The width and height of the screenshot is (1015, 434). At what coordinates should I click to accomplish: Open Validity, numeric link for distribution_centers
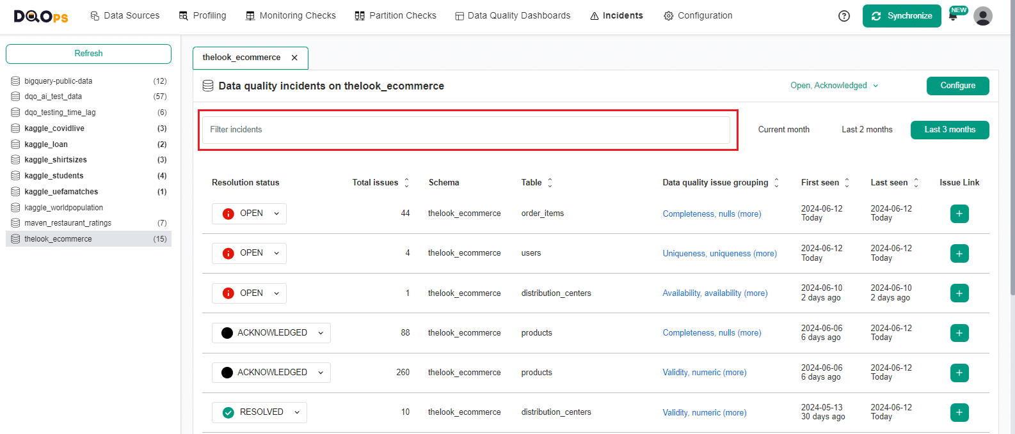pyautogui.click(x=705, y=413)
